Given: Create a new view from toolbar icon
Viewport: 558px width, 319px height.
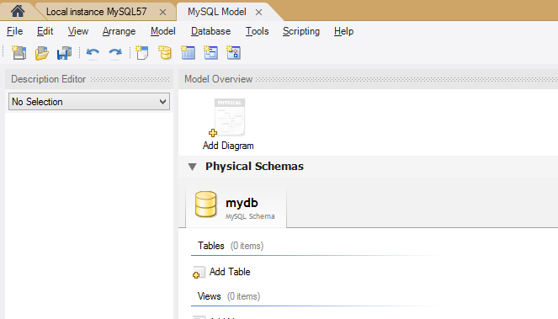Looking at the screenshot, I should (x=210, y=53).
